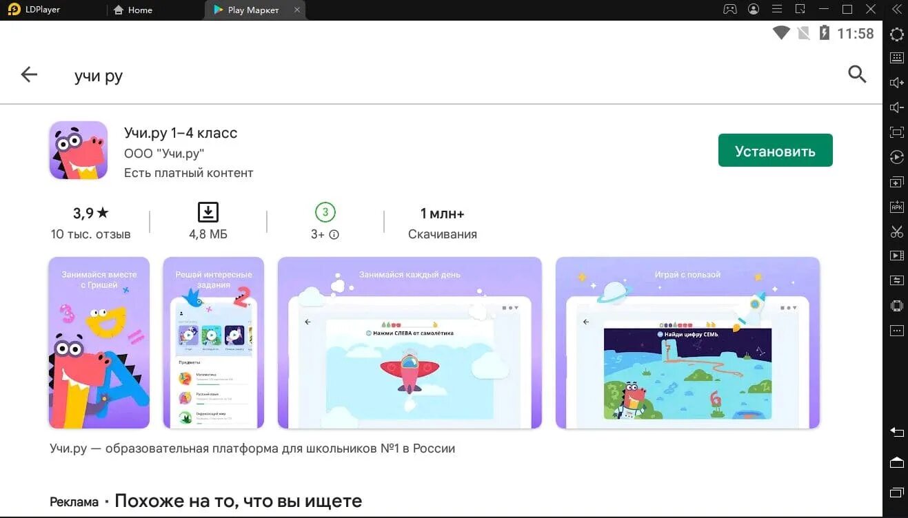
Task: Tap the Учи.ру dinosaur app icon
Action: [78, 150]
